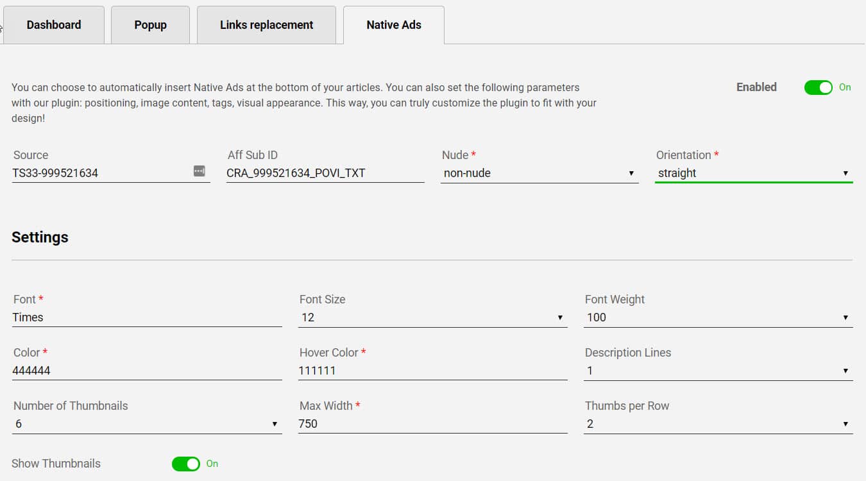Expand the Orientation dropdown
This screenshot has height=481, width=866.
(x=753, y=173)
